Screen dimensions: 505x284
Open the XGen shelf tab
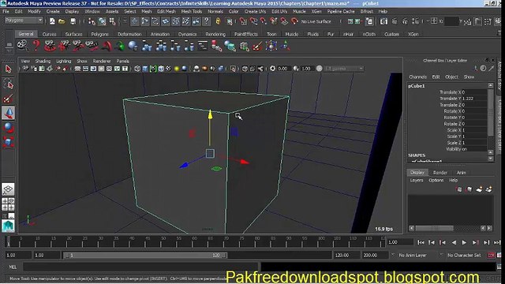[413, 34]
